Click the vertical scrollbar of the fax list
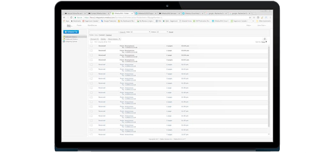 coord(269,86)
